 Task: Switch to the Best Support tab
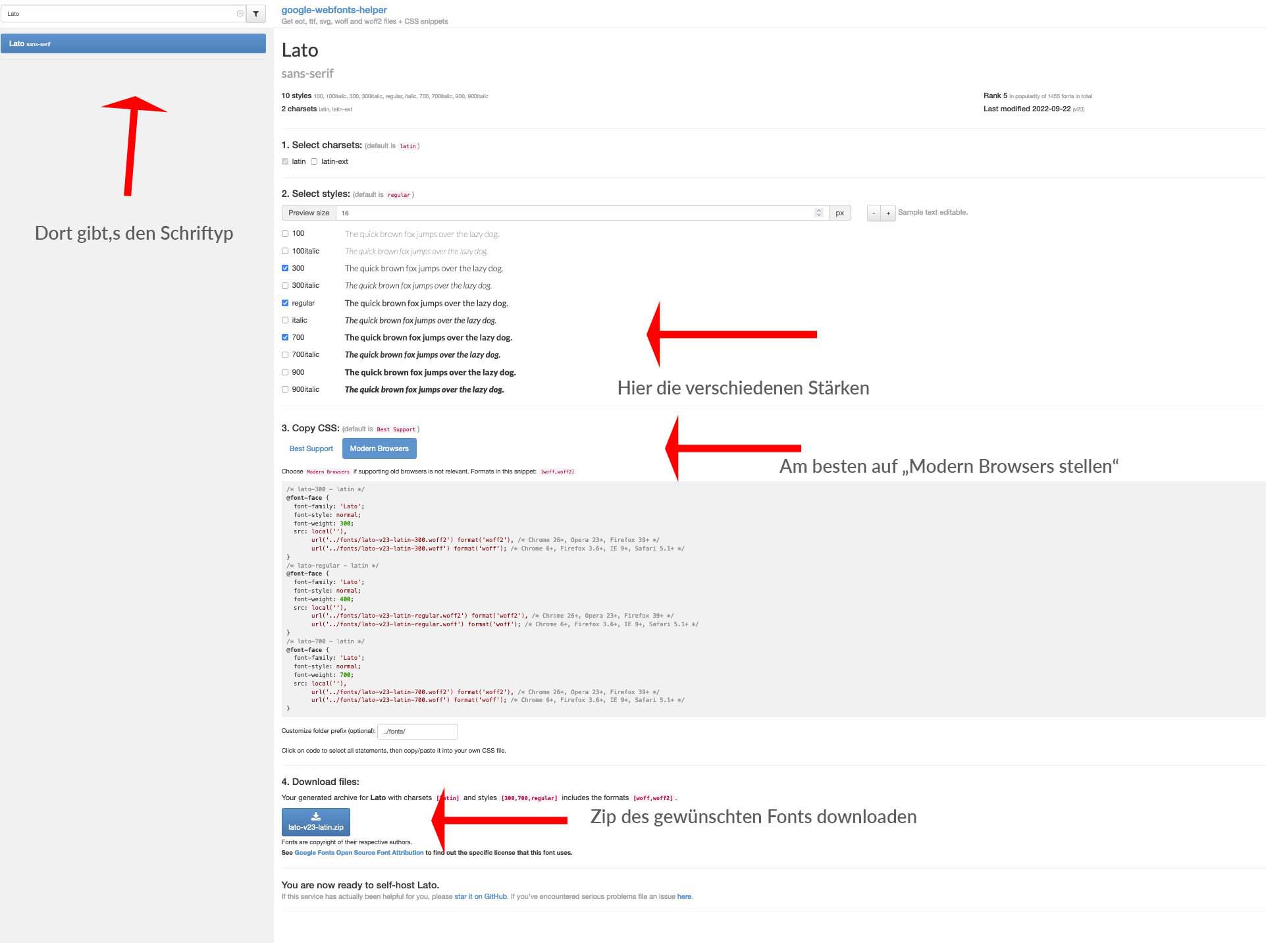(x=311, y=448)
